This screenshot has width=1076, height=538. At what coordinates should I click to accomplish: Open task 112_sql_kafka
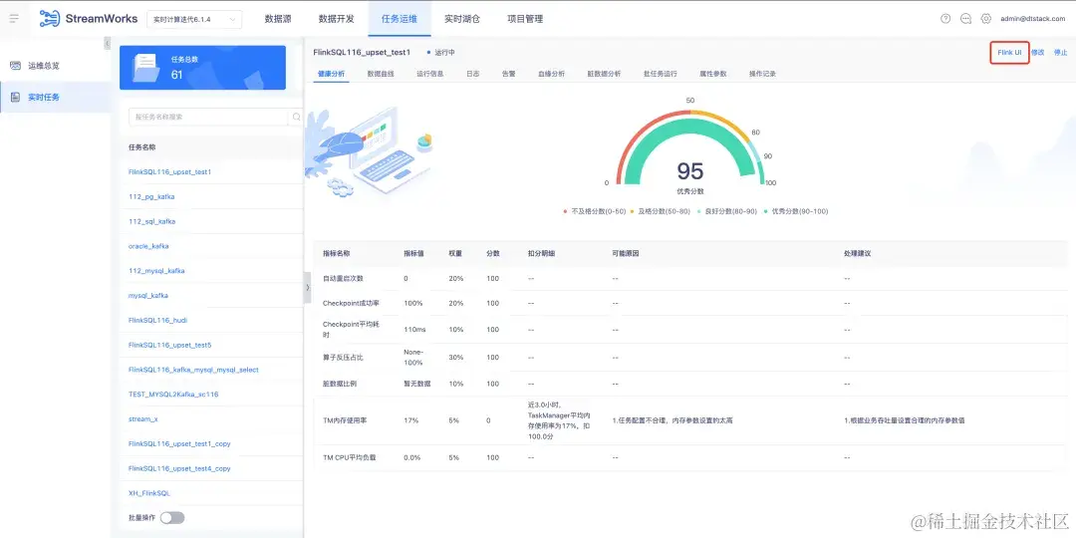(x=152, y=221)
